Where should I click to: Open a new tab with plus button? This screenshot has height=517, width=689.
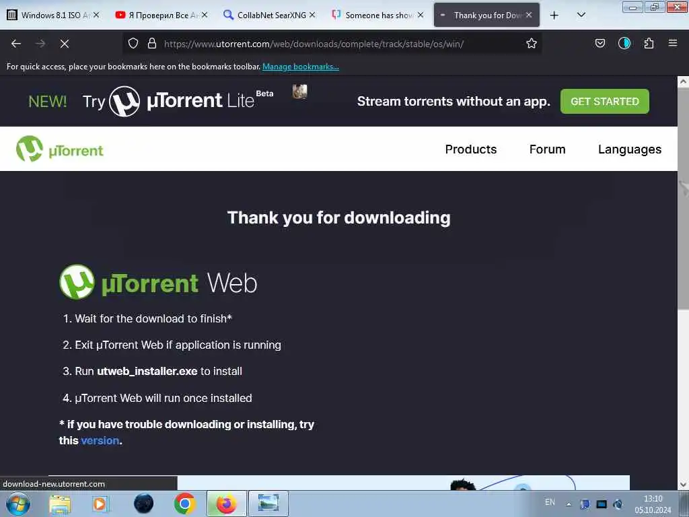(x=554, y=15)
